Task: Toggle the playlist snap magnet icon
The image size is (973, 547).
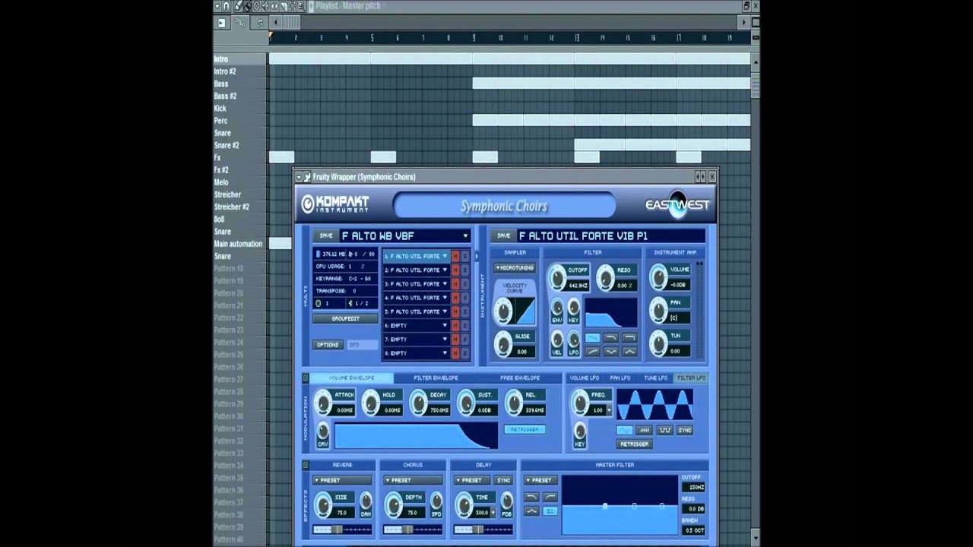Action: 227,6
